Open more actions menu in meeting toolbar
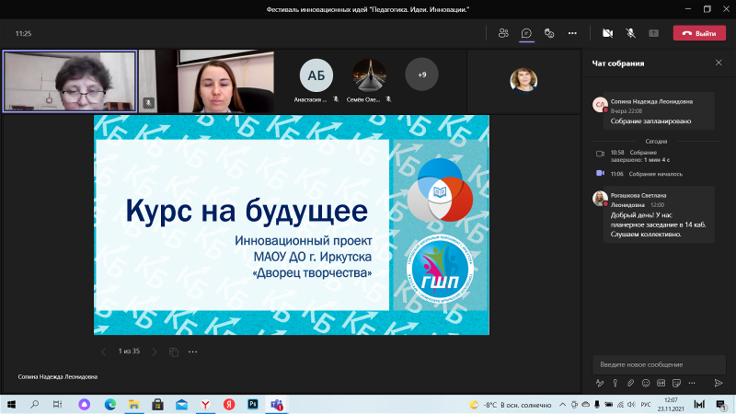The image size is (736, 414). pyautogui.click(x=572, y=32)
